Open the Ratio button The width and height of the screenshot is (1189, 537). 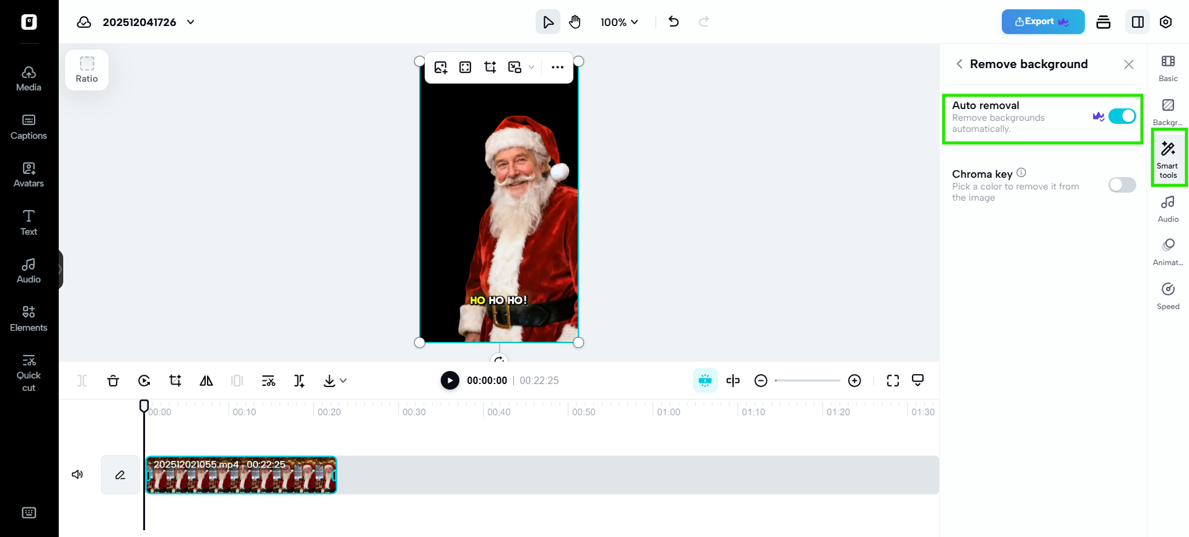87,70
